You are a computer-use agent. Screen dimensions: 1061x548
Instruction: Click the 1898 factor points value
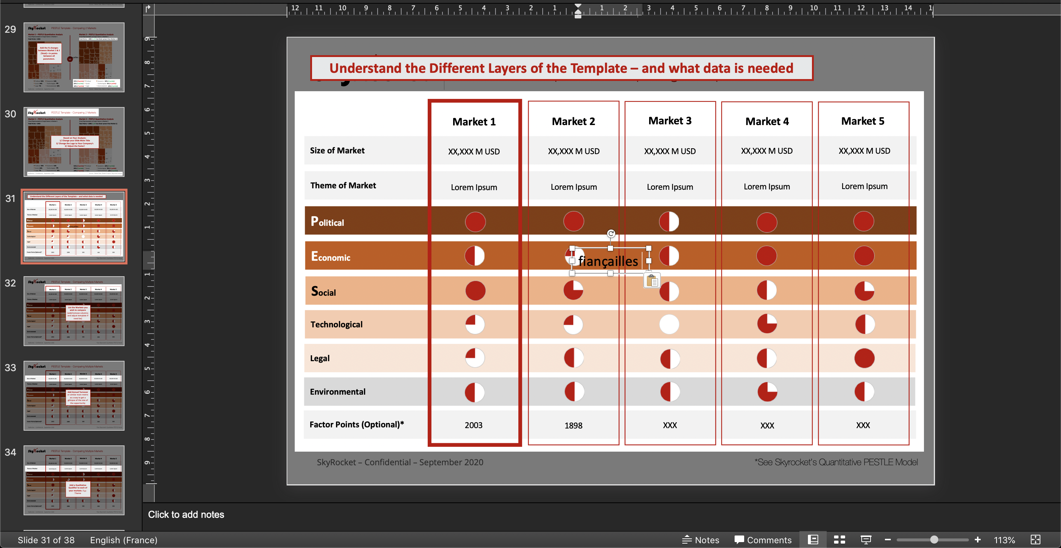pos(573,426)
